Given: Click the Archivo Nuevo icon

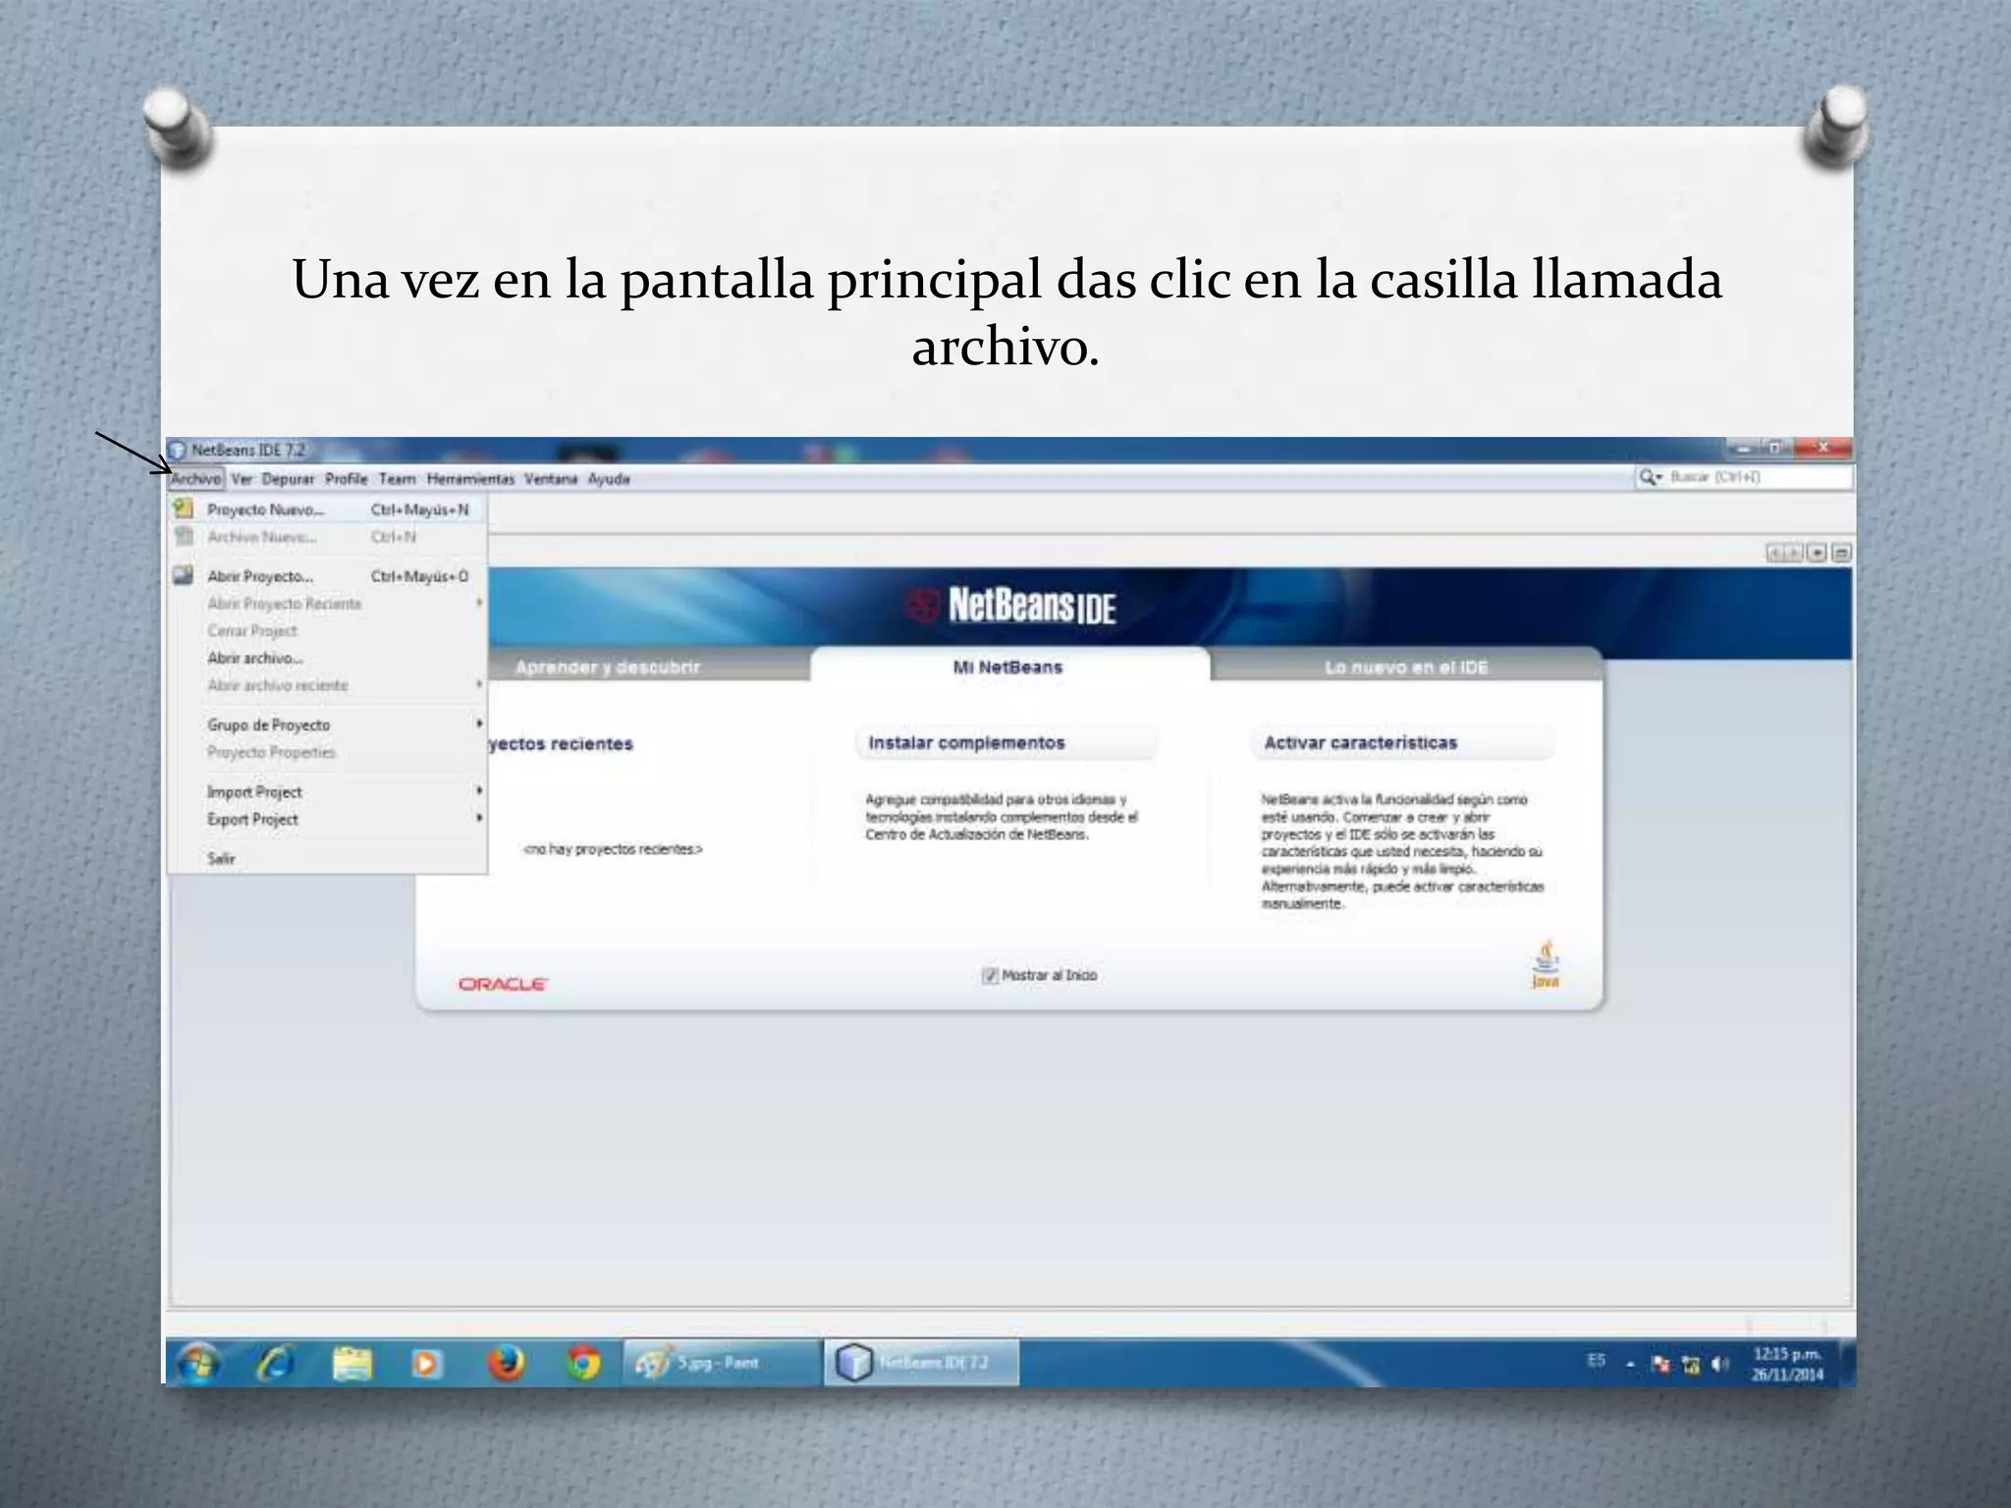Looking at the screenshot, I should [x=183, y=536].
